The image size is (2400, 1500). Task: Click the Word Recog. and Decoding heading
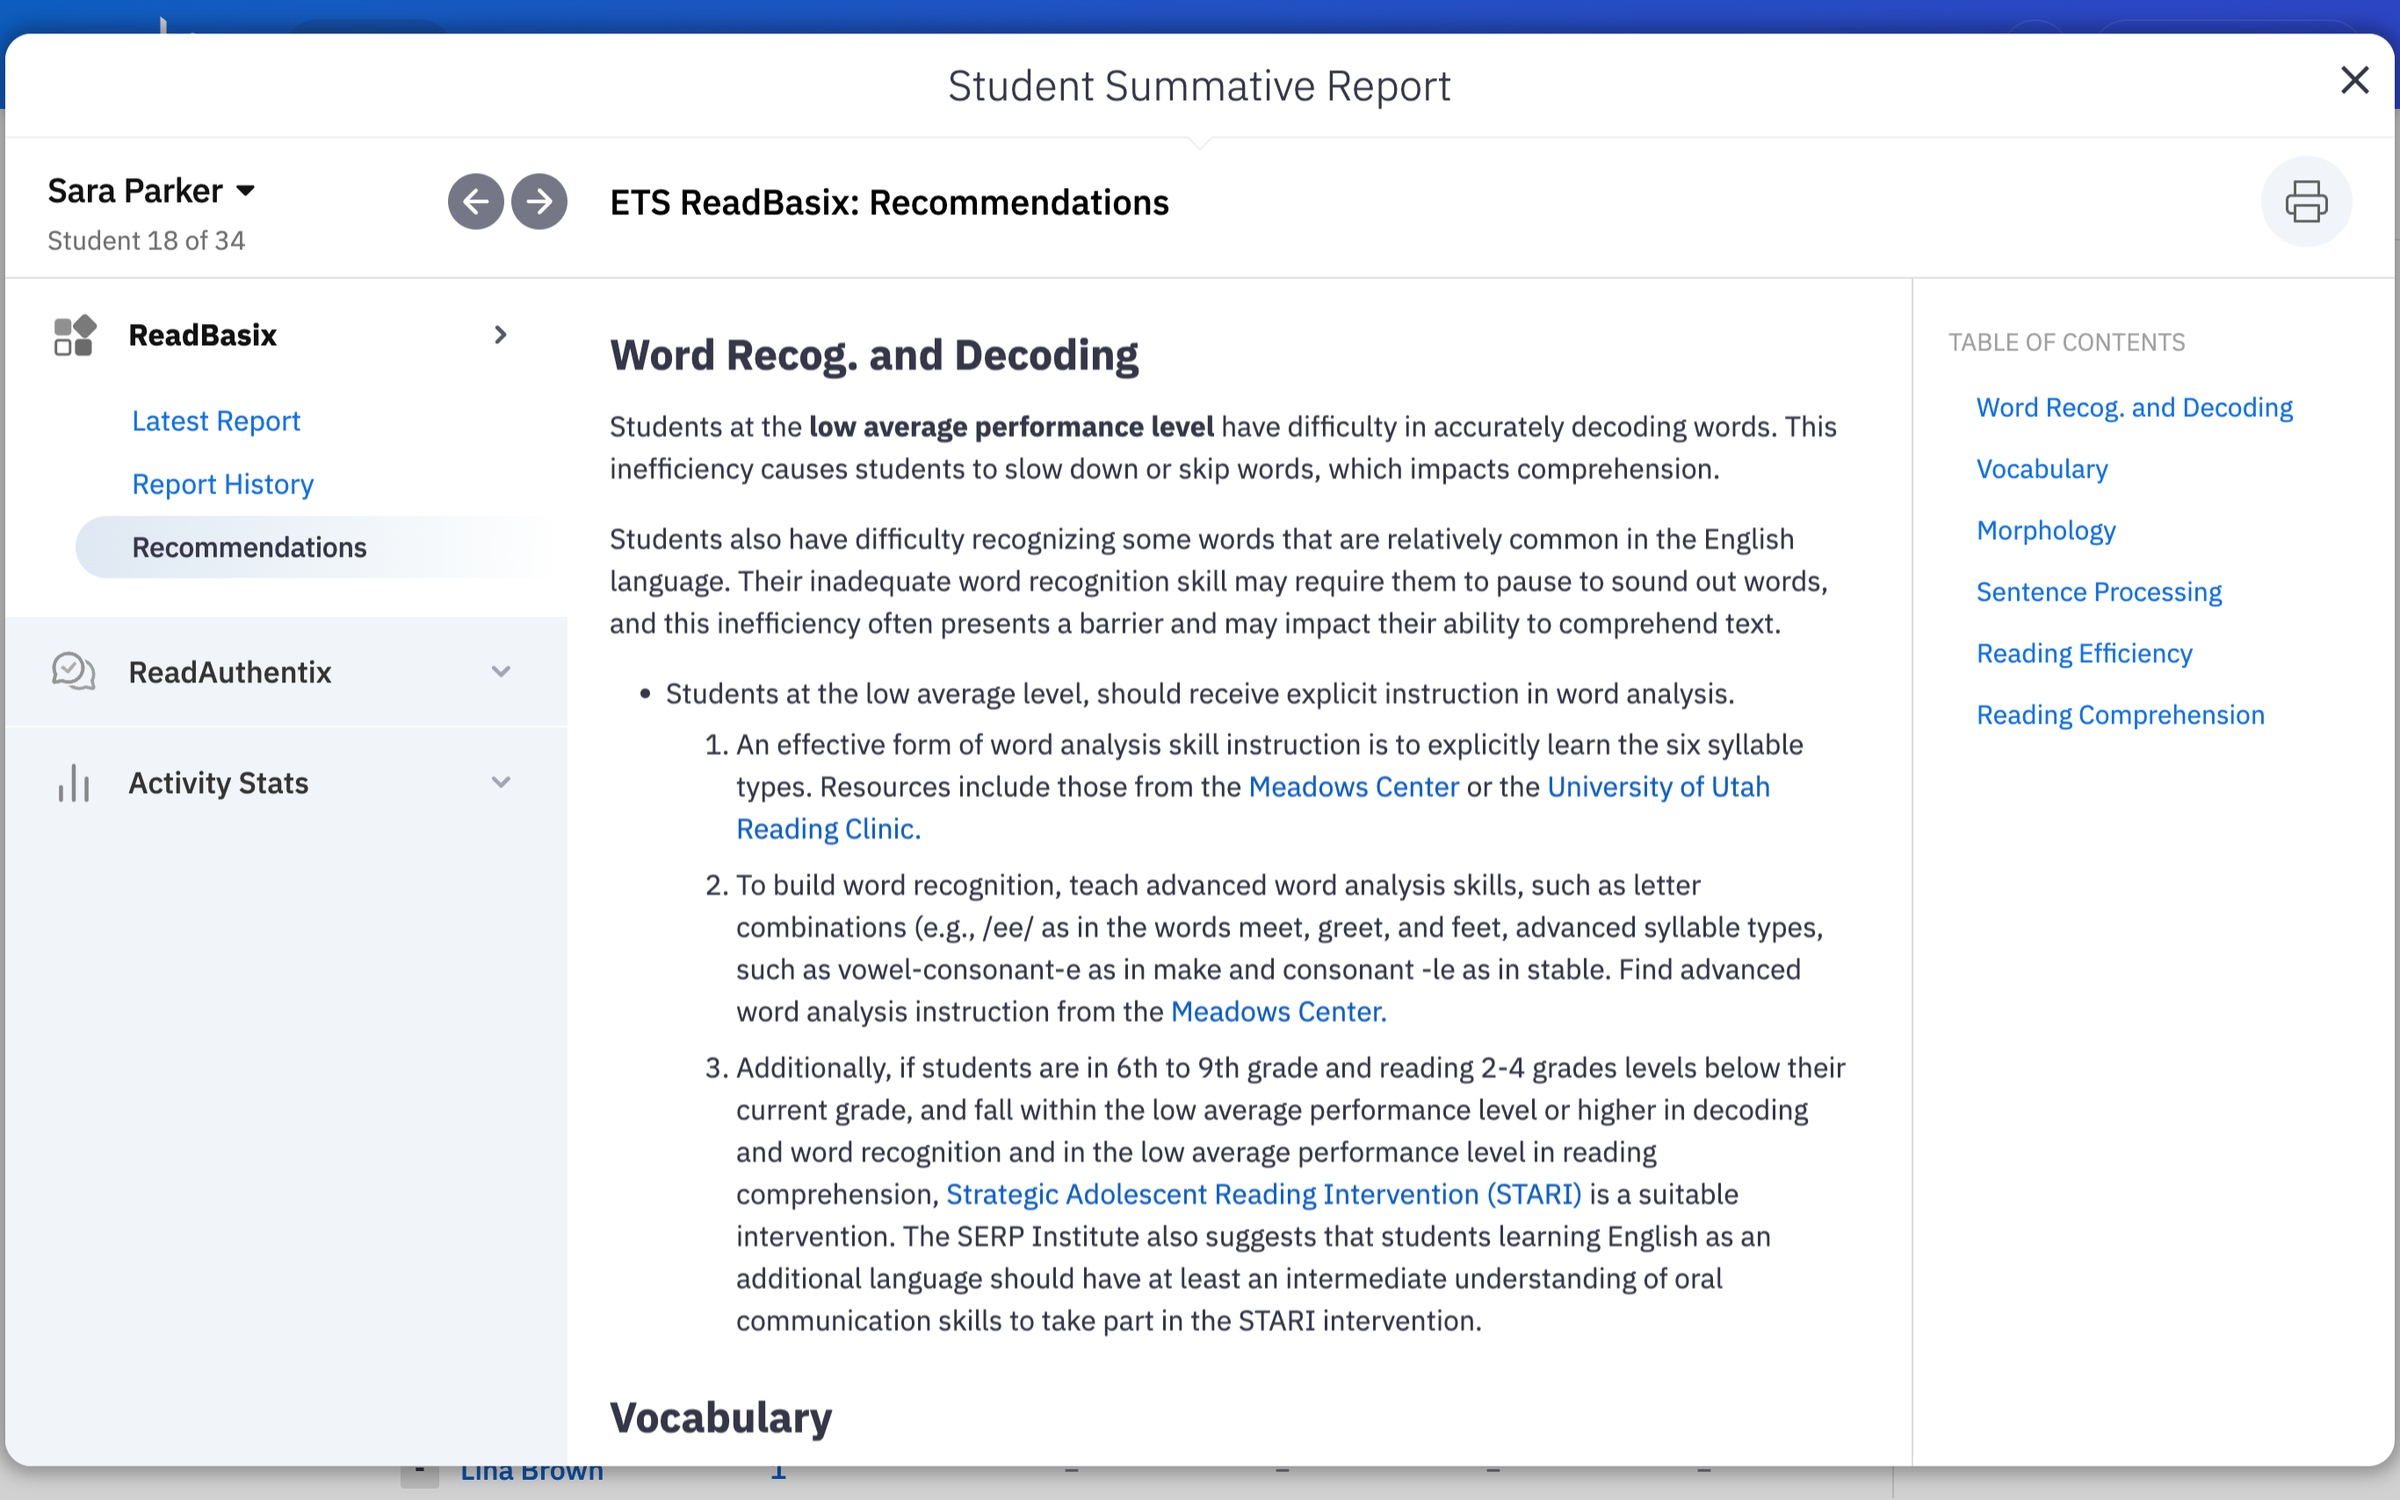point(874,355)
